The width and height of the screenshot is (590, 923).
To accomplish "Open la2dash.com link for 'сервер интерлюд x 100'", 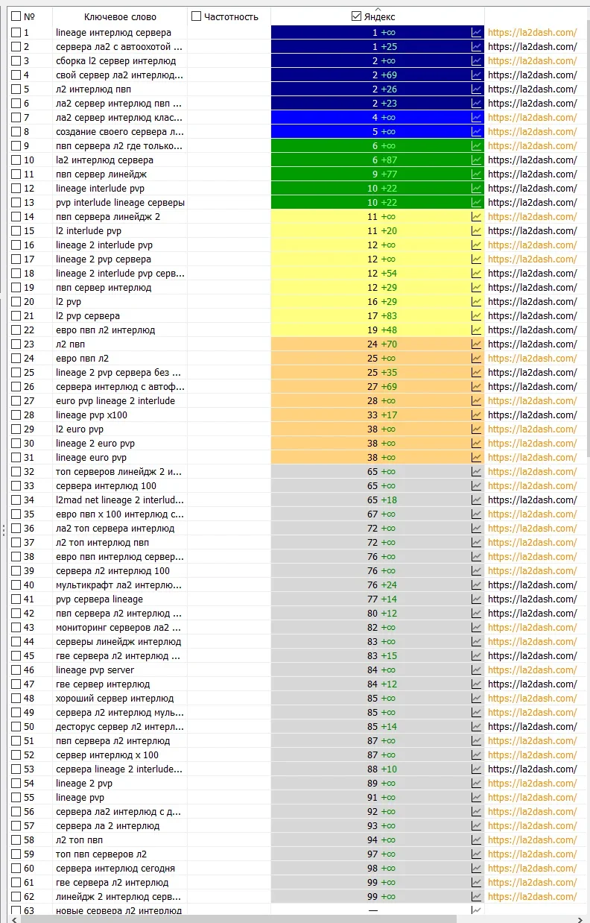I will point(532,755).
